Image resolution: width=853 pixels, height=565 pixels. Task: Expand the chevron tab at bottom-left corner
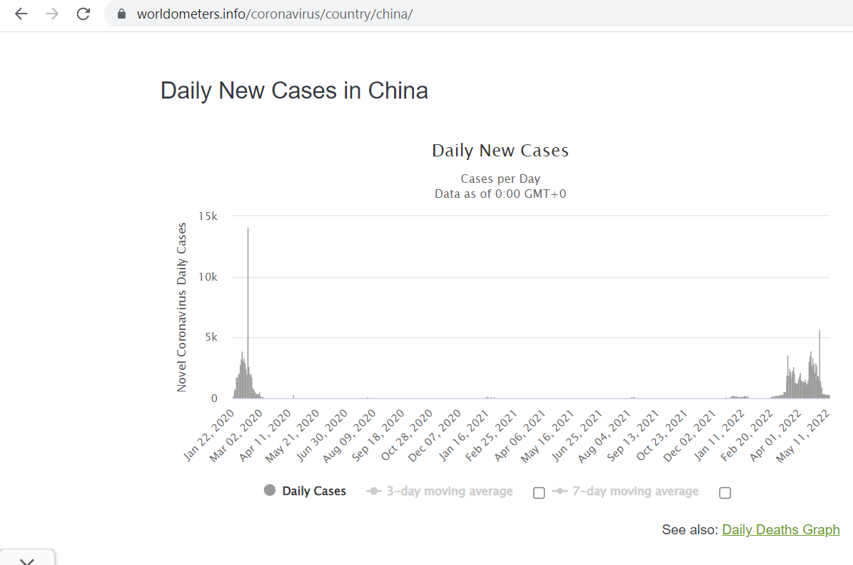tap(27, 559)
